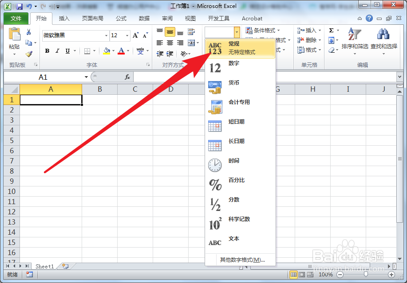
Task: Switch to the 插入 ribbon tab
Action: click(x=64, y=19)
